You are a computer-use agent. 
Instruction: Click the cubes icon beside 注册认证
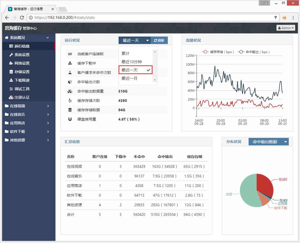11,97
